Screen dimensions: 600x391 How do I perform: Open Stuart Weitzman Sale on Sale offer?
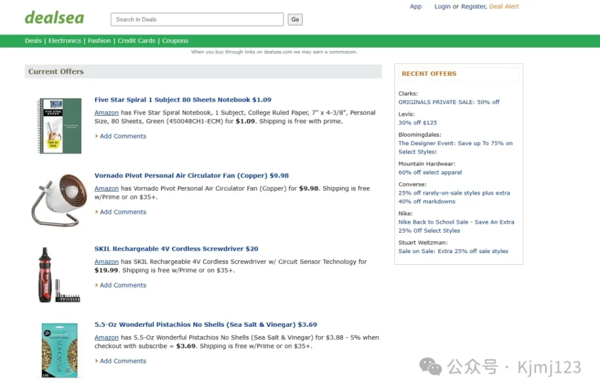click(454, 251)
